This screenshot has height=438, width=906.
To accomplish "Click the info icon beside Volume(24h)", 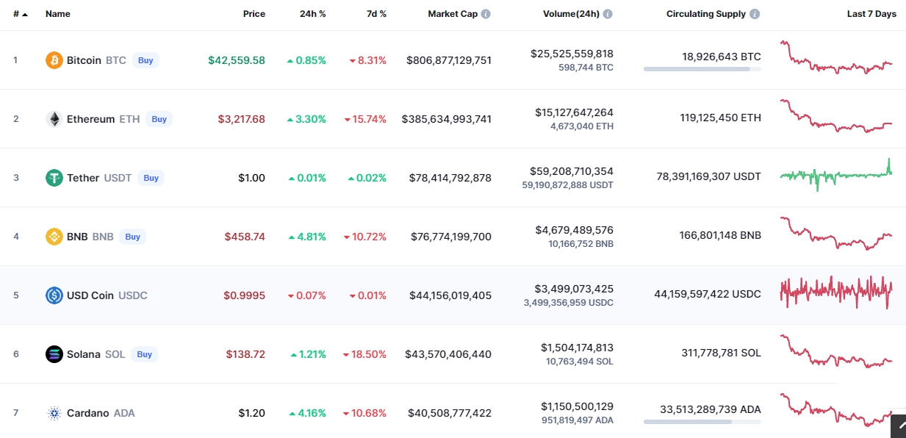I will click(608, 14).
